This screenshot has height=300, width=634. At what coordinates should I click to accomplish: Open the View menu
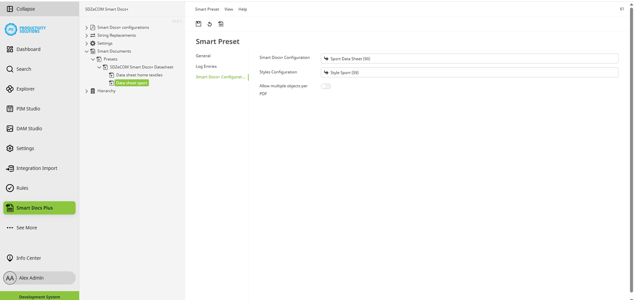229,9
